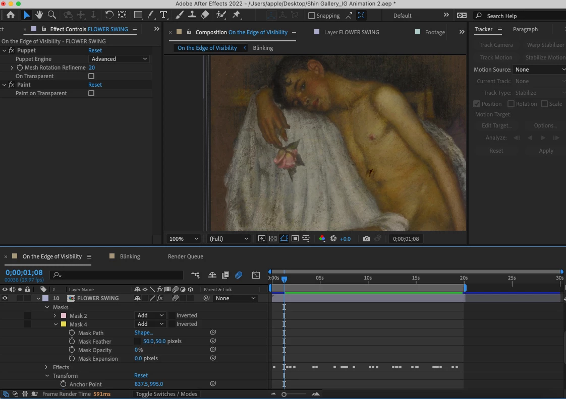Screen dimensions: 566x399
Task: Open the Graph Editor in the timeline
Action: tap(256, 275)
